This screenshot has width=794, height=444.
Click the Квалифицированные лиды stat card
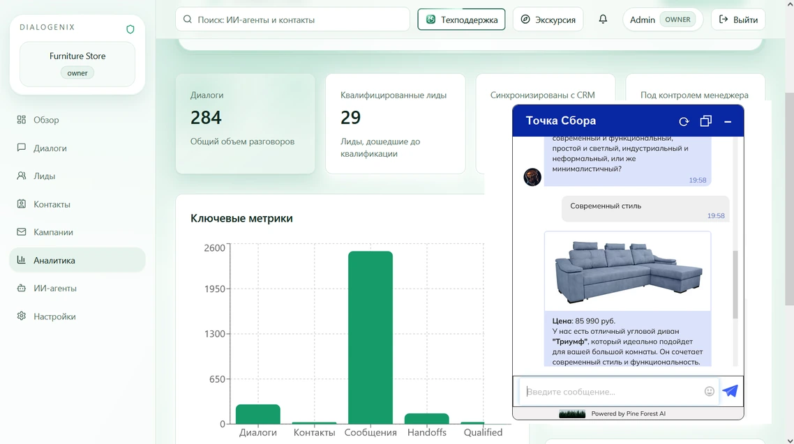coord(395,124)
